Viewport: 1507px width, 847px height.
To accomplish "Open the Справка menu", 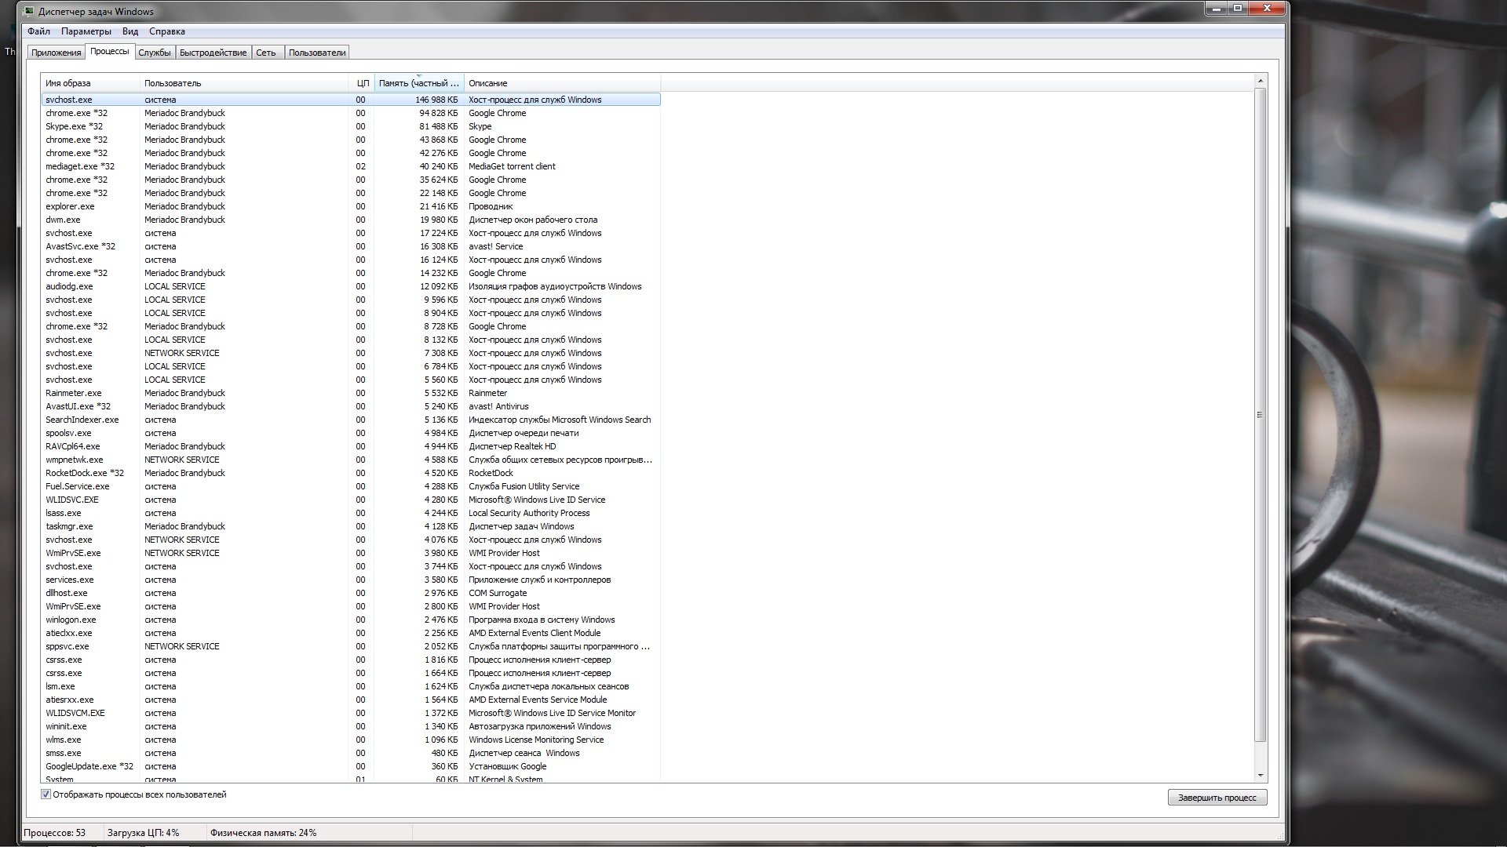I will coord(167,31).
